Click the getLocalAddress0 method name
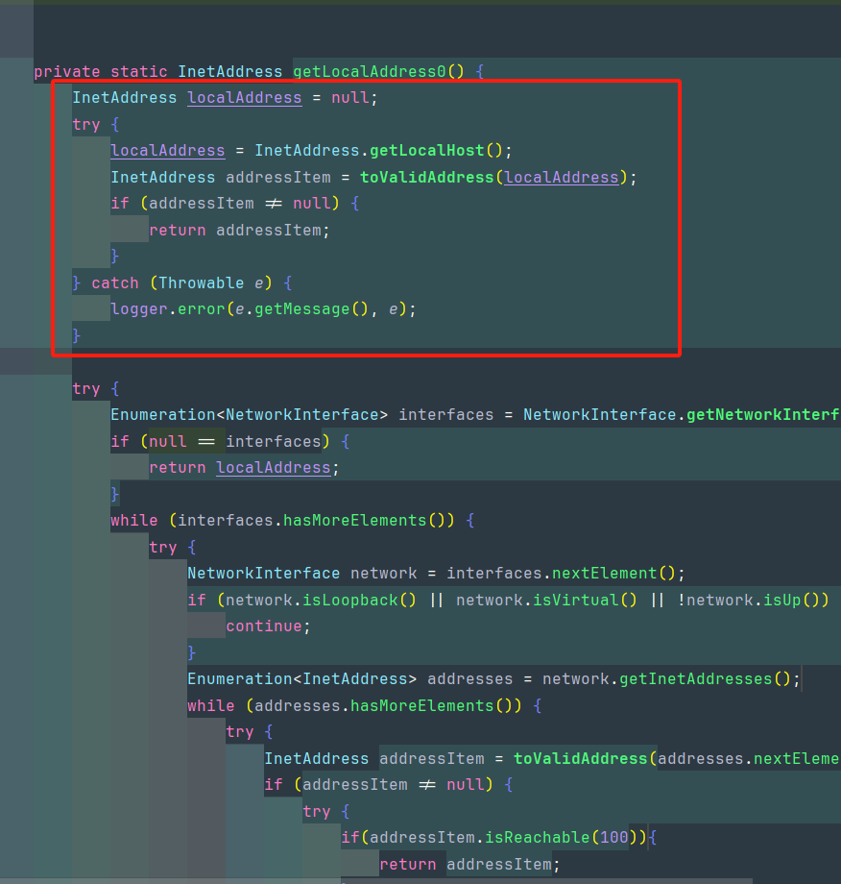The height and width of the screenshot is (884, 841). [370, 72]
